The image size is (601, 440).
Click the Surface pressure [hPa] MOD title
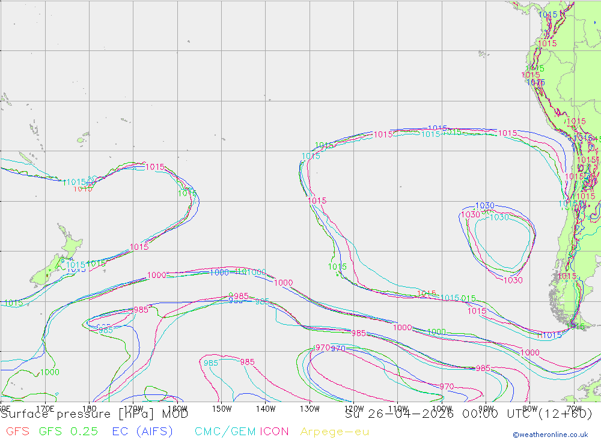click(94, 414)
